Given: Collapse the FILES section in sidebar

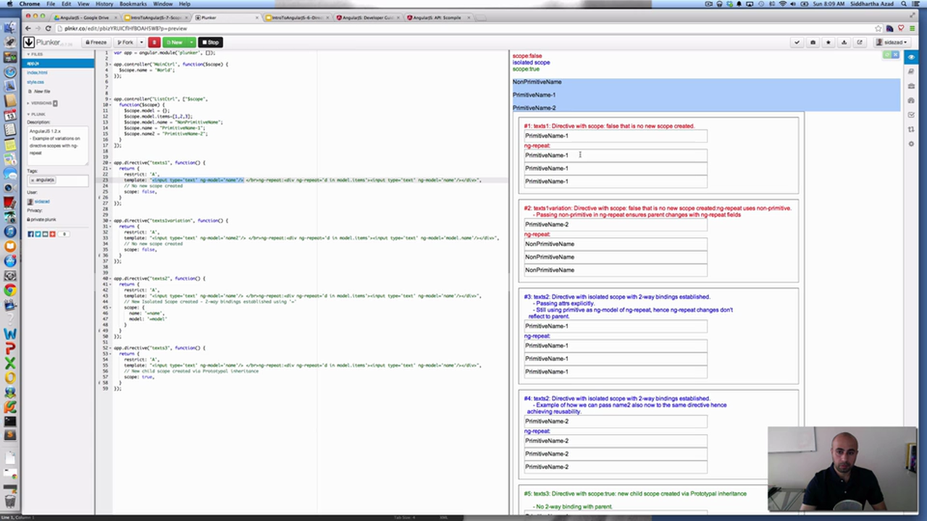Looking at the screenshot, I should [x=35, y=54].
